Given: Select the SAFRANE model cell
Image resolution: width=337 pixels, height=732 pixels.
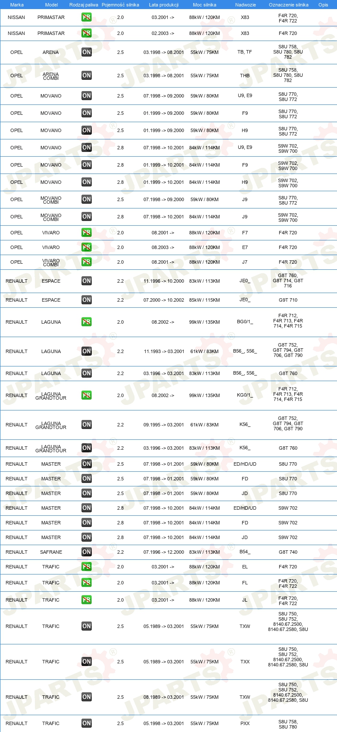Looking at the screenshot, I should (51, 552).
